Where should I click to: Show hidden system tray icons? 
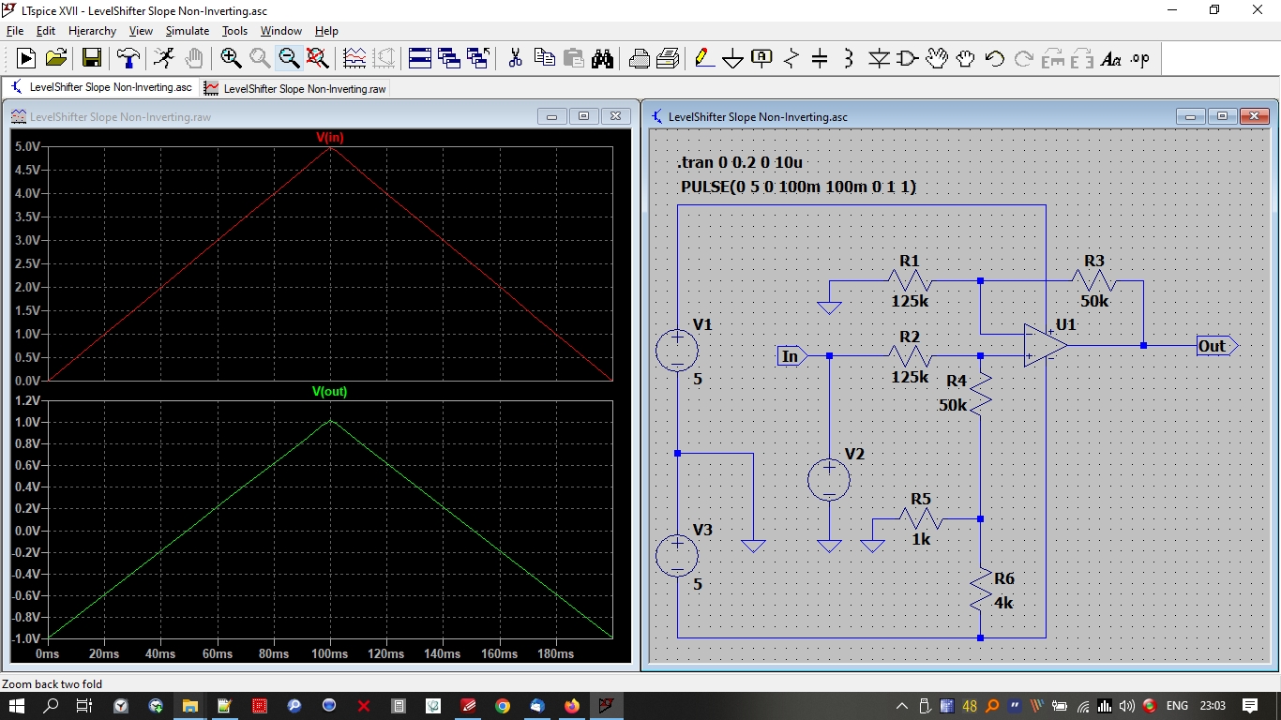point(902,706)
